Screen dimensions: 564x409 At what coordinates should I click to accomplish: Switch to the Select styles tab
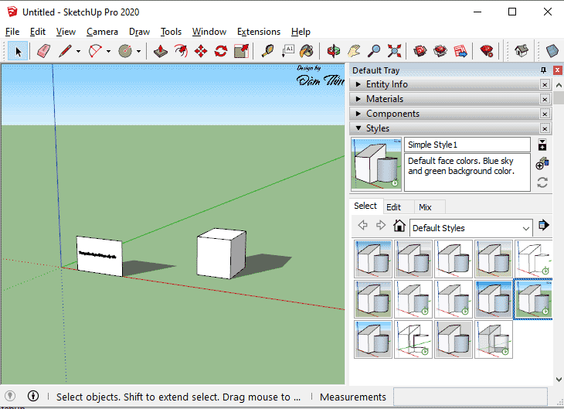[x=365, y=206]
